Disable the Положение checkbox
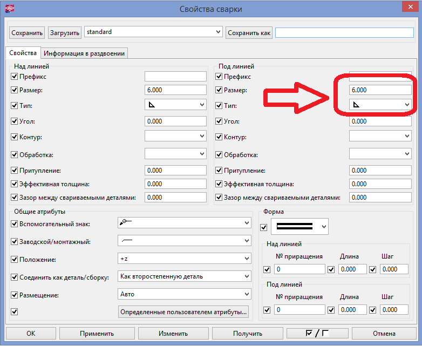 click(x=15, y=259)
